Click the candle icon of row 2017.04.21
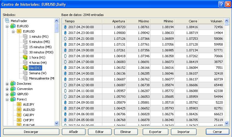 pos(65,39)
